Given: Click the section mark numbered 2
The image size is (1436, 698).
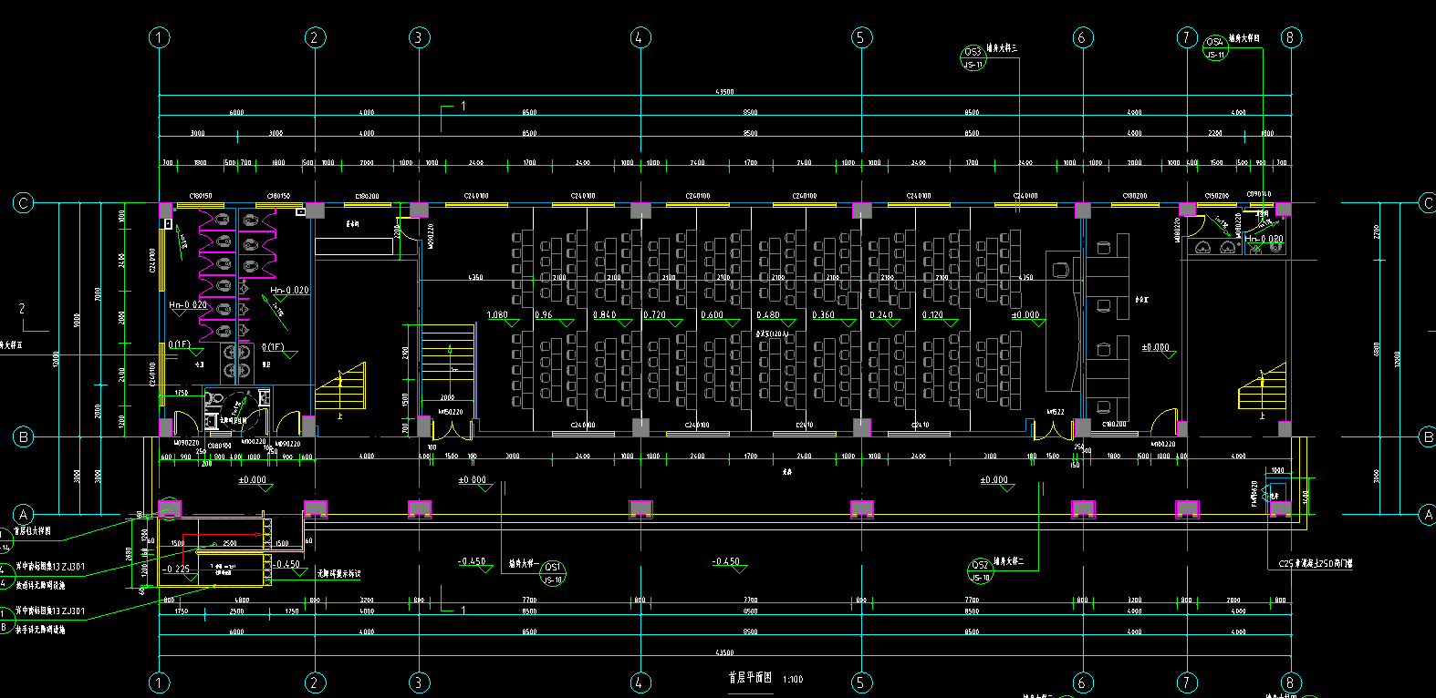Looking at the screenshot, I should tap(22, 310).
